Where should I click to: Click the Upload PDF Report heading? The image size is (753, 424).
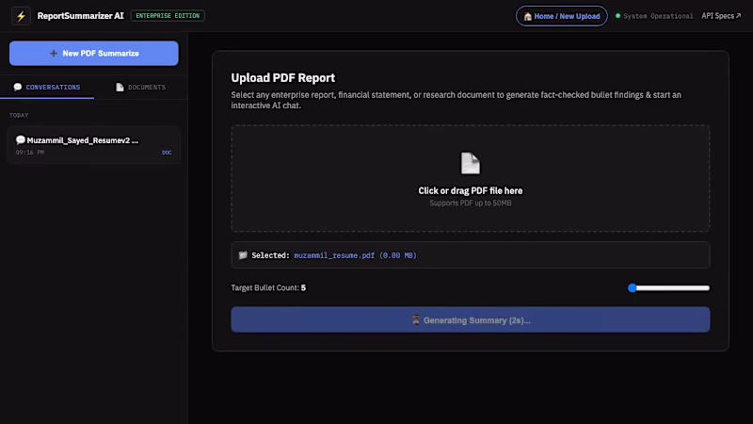283,78
